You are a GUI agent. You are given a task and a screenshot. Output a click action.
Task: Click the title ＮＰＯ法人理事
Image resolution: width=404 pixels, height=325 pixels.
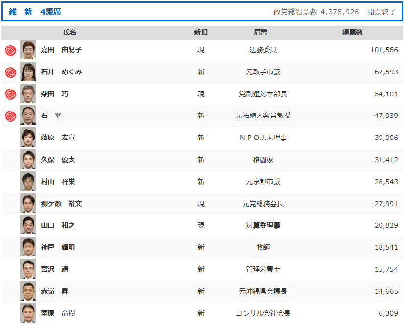click(x=263, y=138)
